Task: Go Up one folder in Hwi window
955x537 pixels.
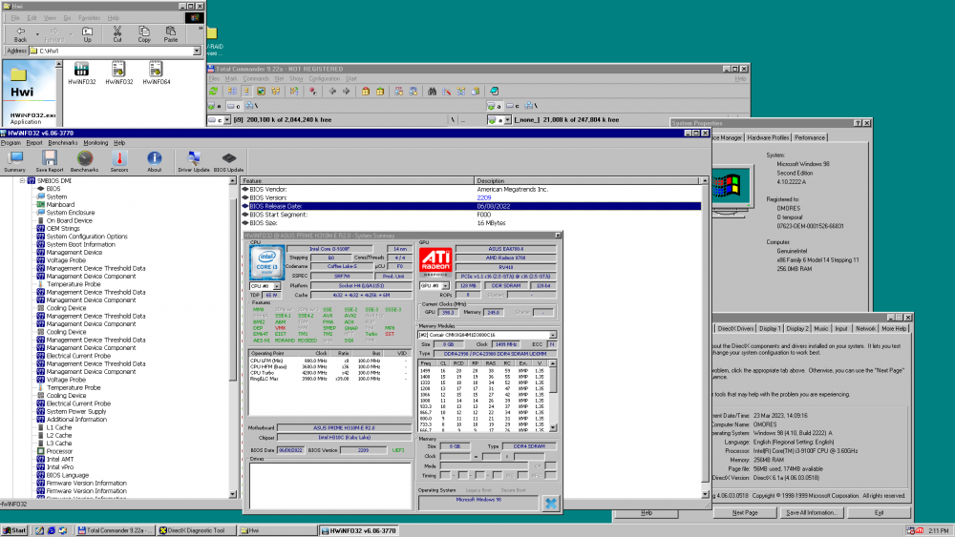Action: pyautogui.click(x=87, y=34)
